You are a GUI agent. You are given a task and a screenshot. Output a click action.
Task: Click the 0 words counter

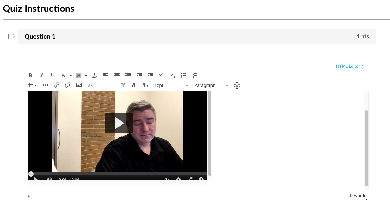(x=358, y=196)
